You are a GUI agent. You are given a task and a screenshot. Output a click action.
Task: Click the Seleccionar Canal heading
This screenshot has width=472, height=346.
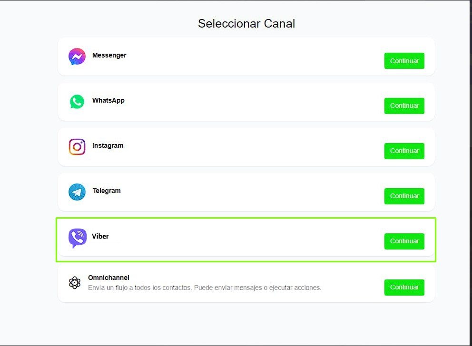[x=246, y=23]
